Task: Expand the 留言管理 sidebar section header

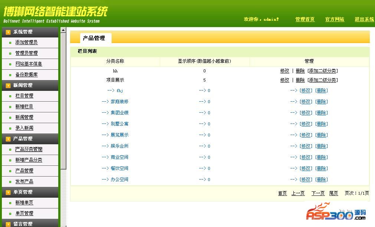Action: click(x=30, y=223)
